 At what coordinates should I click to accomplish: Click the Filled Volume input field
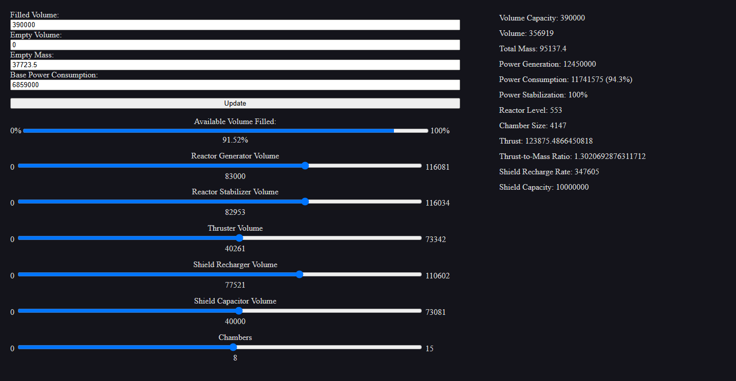[235, 25]
